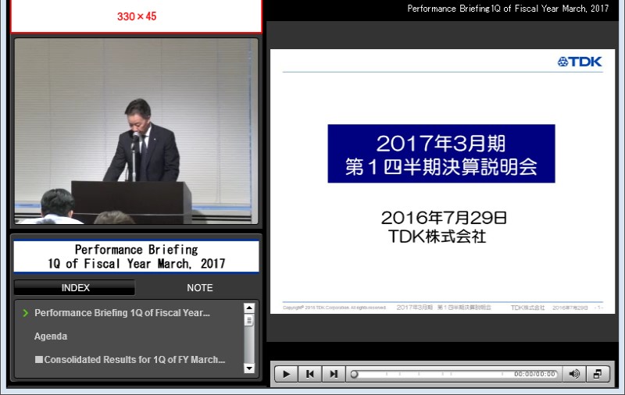Switch layout with the window-swap icon

pos(598,374)
